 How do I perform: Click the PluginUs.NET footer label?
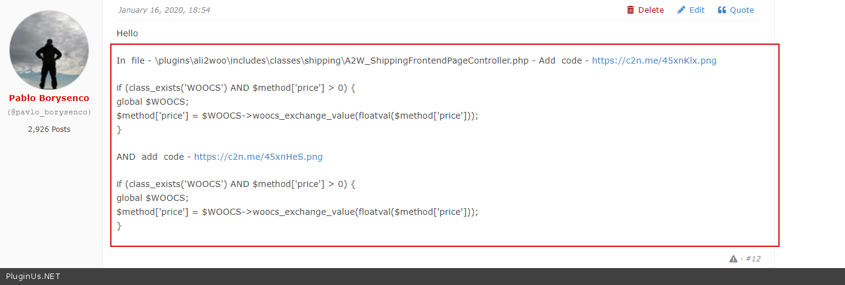33,277
